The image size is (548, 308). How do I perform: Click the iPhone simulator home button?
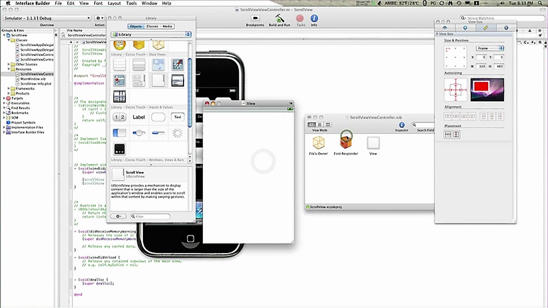(x=191, y=239)
